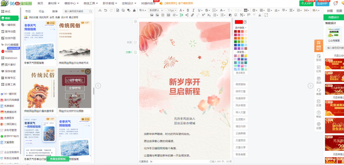This screenshot has height=165, width=344.
Task: Click the 保存文章 button
Action: coord(240,91)
